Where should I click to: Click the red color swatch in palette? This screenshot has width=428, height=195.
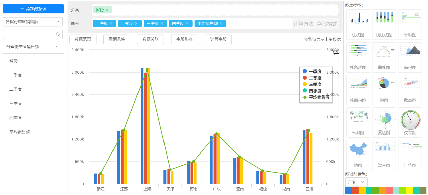click(x=355, y=191)
